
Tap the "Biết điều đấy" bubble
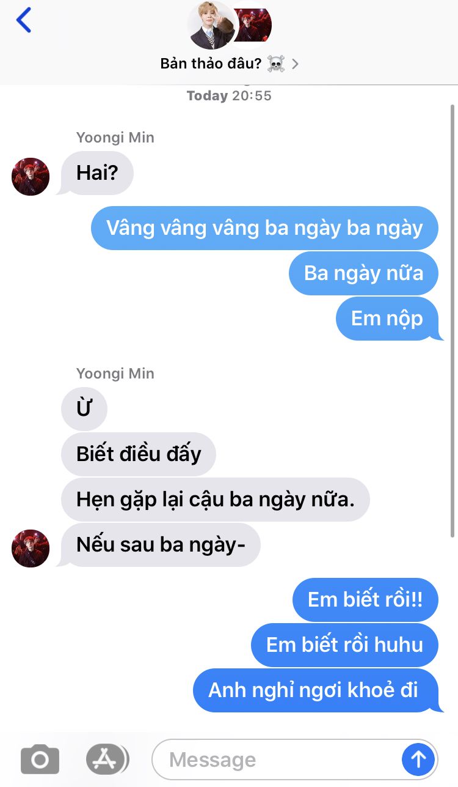pyautogui.click(x=139, y=454)
